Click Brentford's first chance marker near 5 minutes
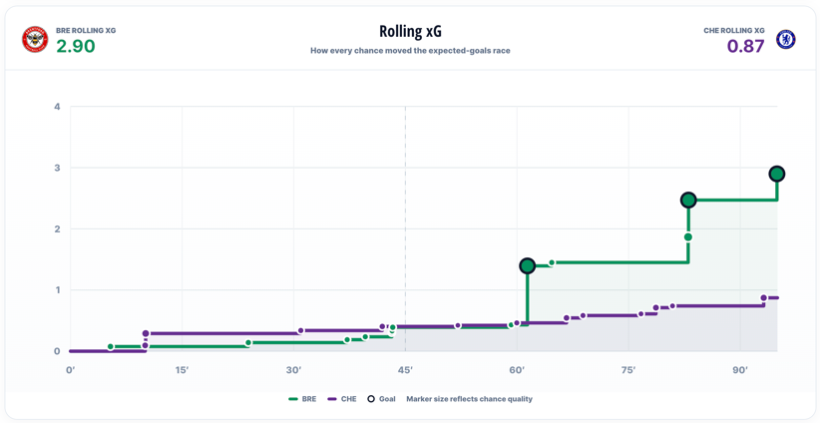Viewport: 820px width, 423px height. (x=111, y=346)
